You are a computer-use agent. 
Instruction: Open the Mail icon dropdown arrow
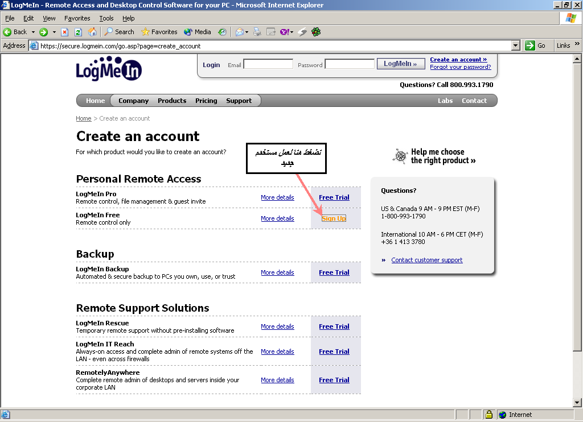247,32
